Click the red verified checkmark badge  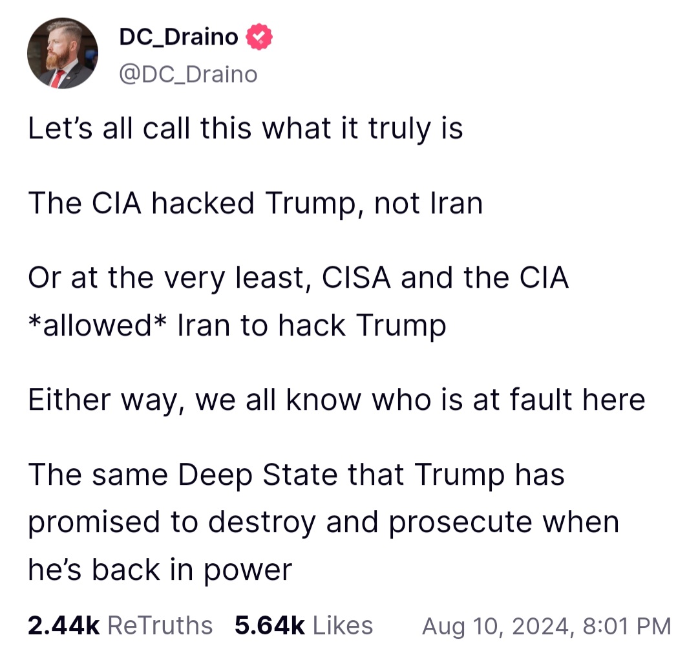point(259,37)
